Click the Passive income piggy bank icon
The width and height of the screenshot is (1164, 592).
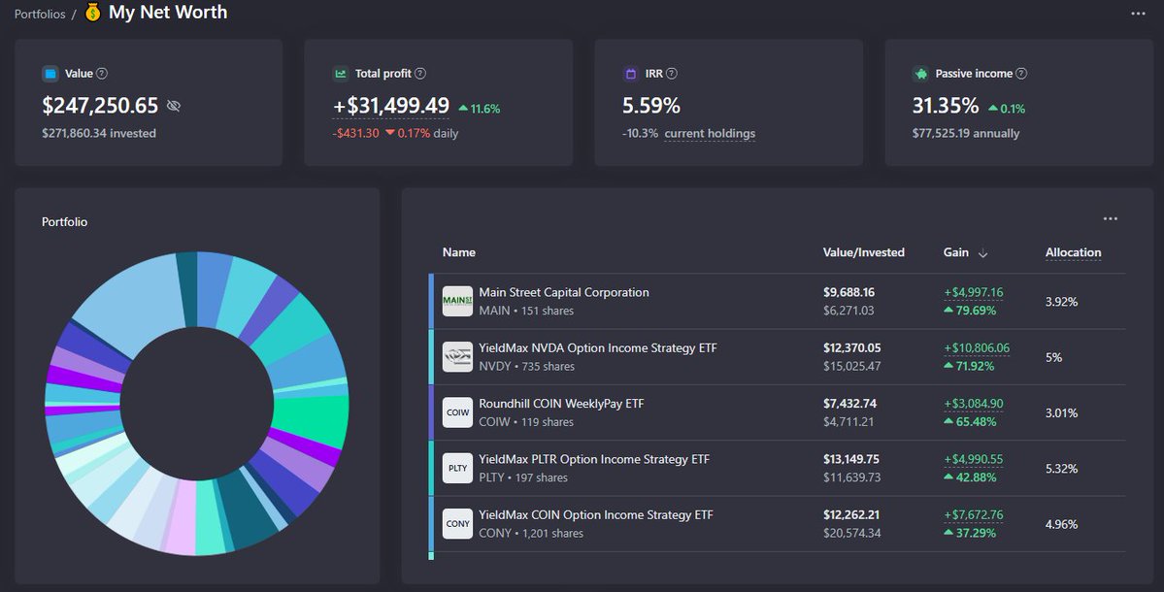[x=921, y=74]
